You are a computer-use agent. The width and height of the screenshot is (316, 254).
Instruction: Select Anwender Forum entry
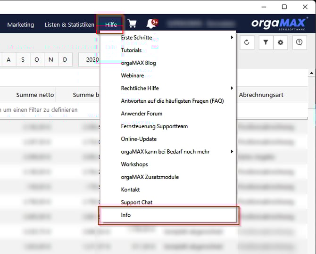point(168,114)
